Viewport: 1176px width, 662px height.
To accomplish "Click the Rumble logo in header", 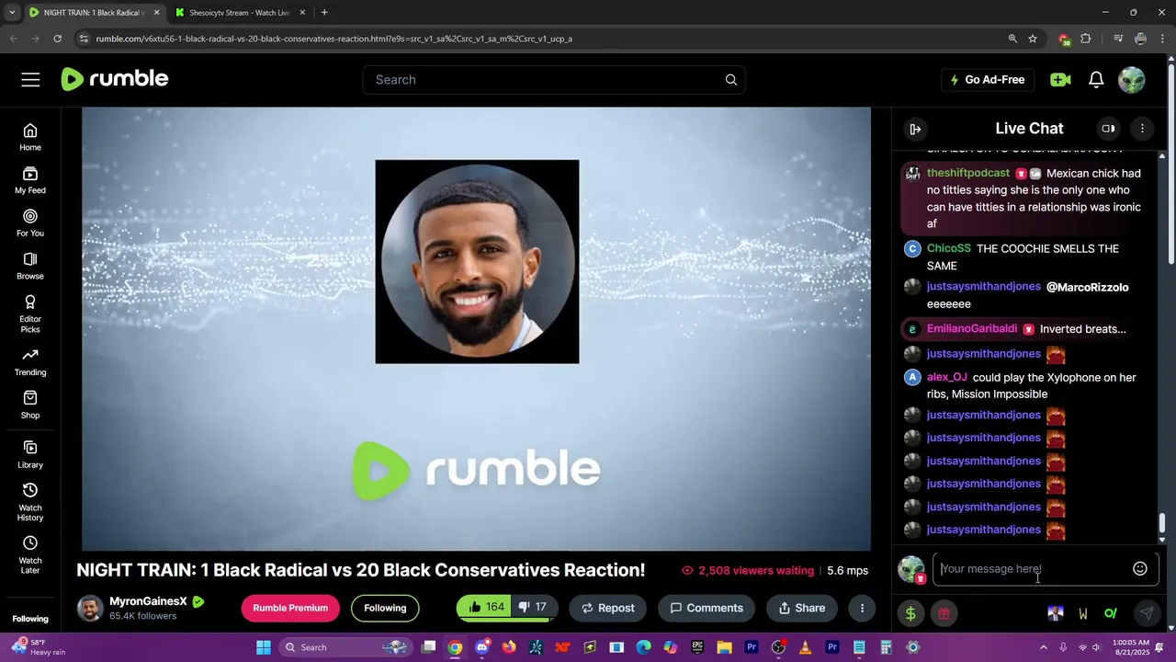I will tap(115, 79).
